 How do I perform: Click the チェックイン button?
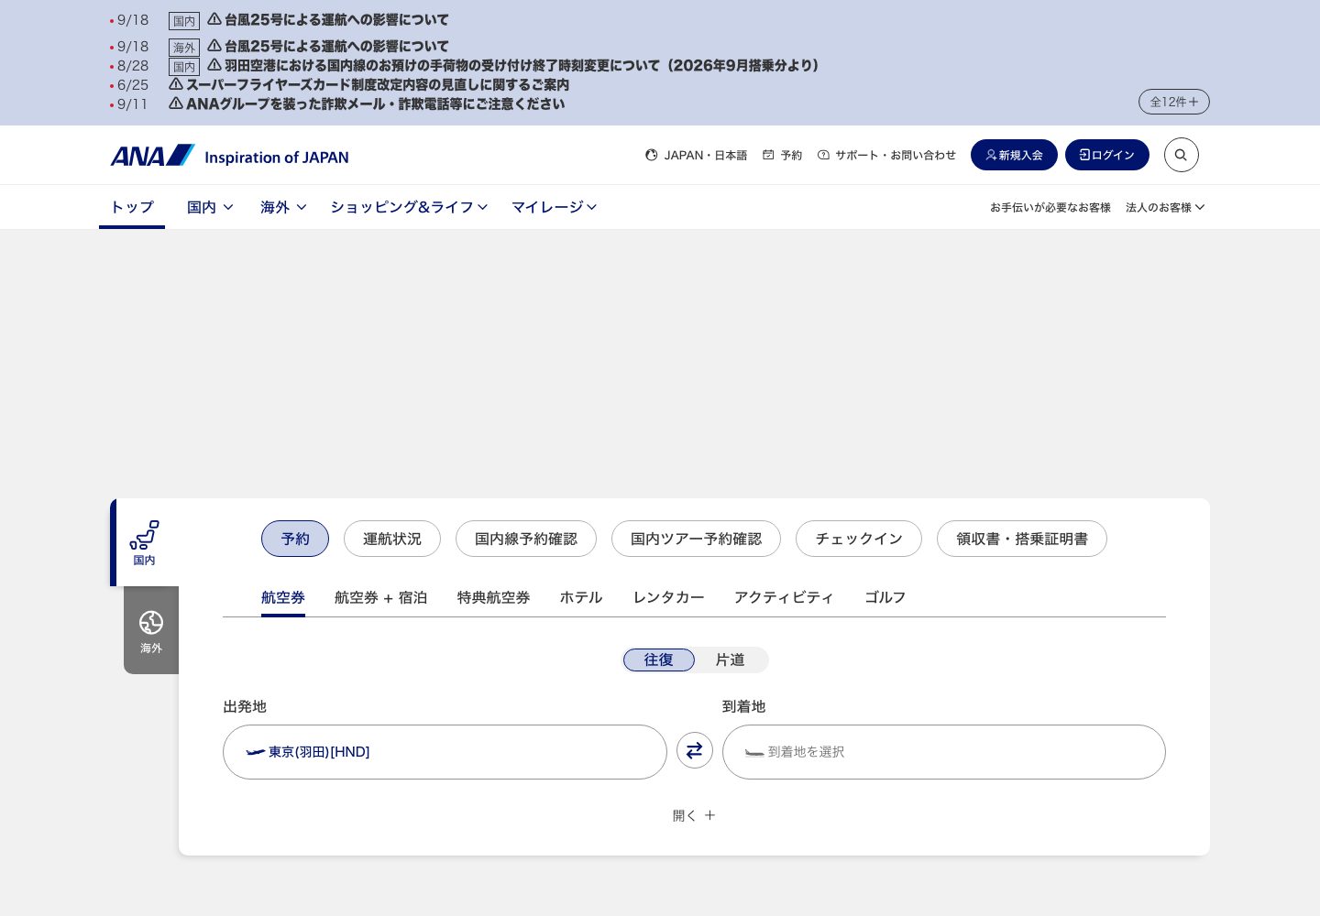(859, 539)
